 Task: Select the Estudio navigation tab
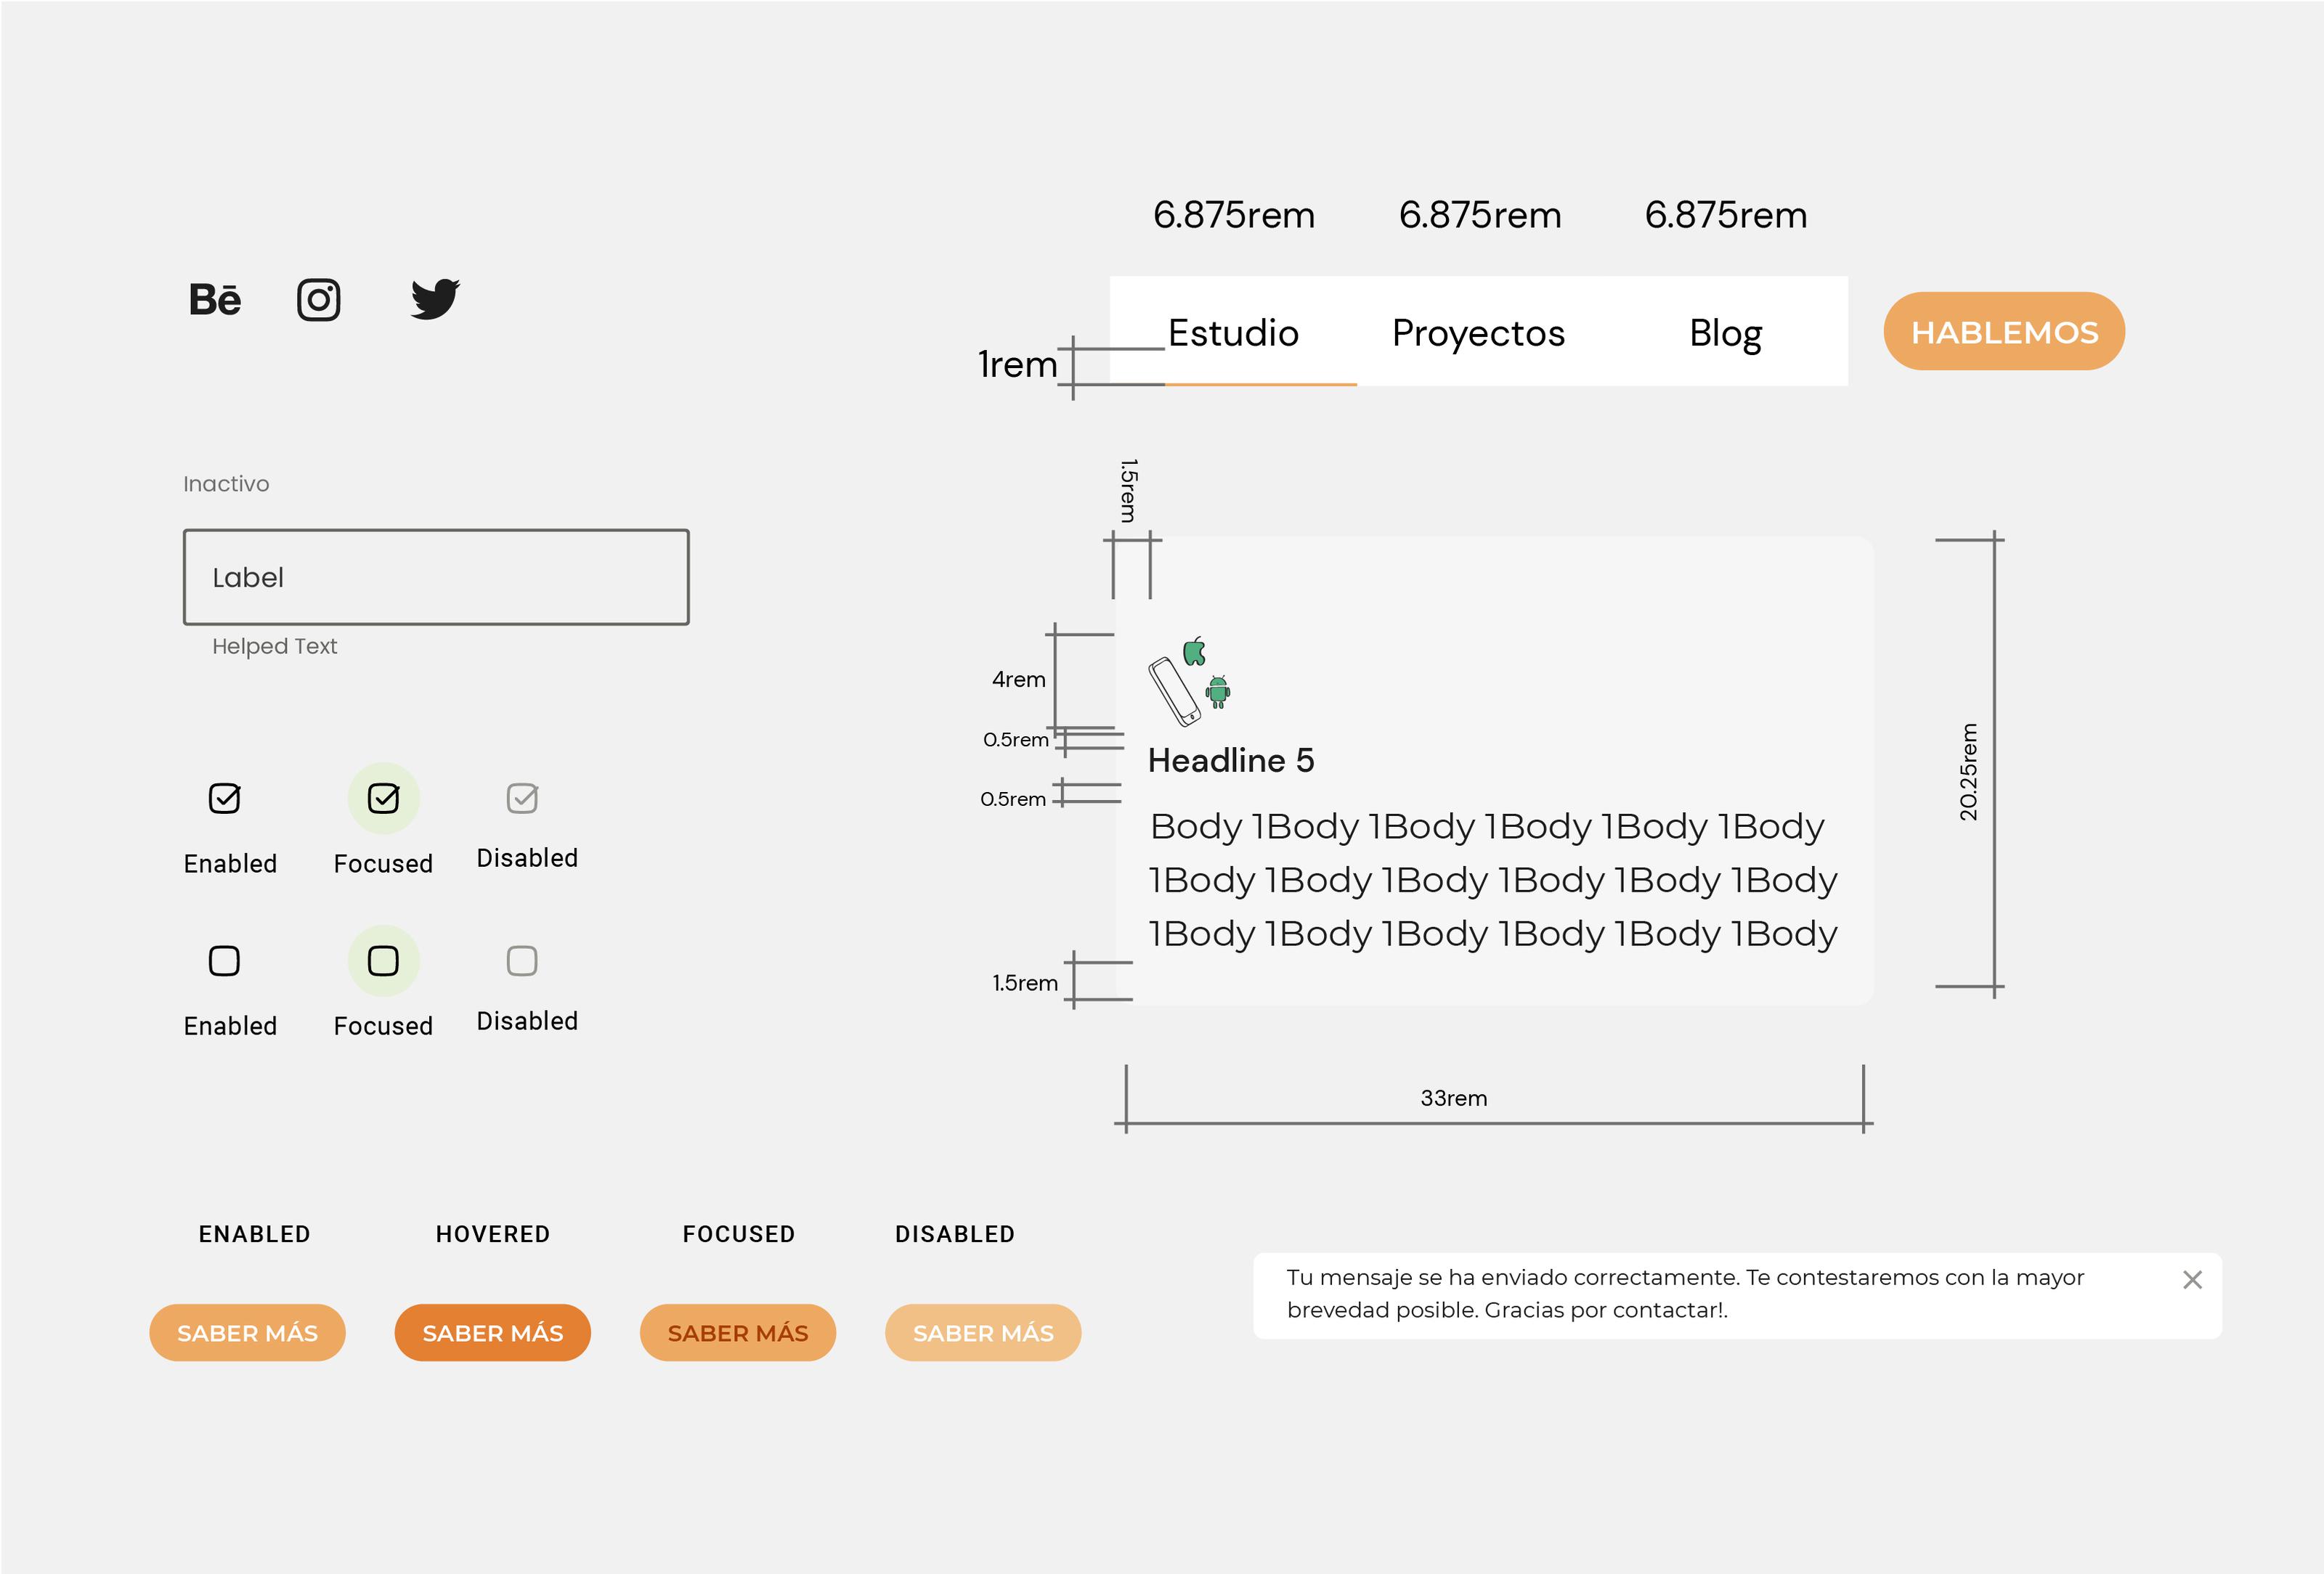pyautogui.click(x=1230, y=332)
